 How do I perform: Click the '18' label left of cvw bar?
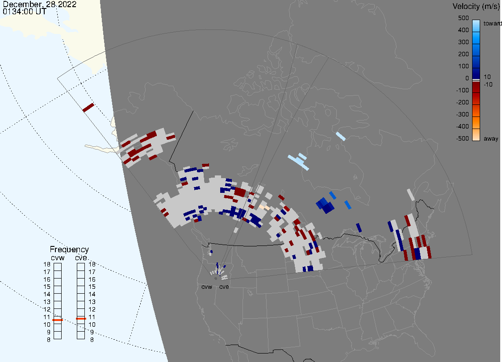click(x=47, y=264)
